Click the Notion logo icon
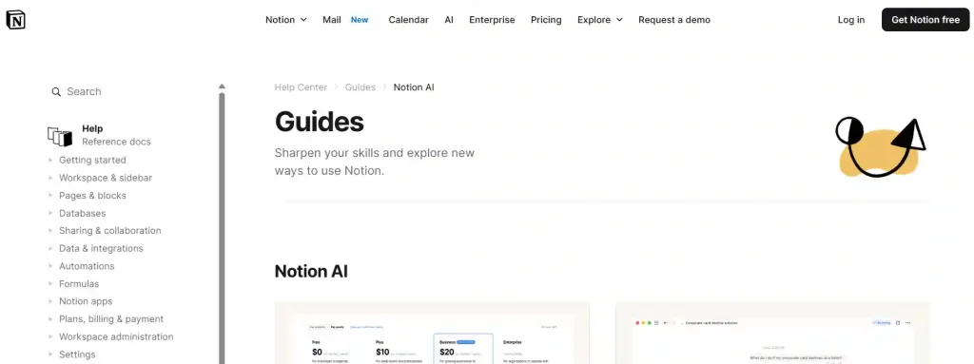The height and width of the screenshot is (364, 974). (x=15, y=20)
